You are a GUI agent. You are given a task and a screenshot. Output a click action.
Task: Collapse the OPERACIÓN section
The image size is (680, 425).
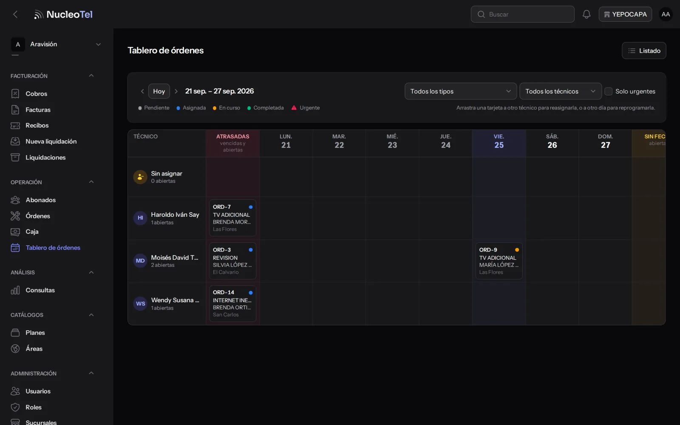tap(91, 182)
